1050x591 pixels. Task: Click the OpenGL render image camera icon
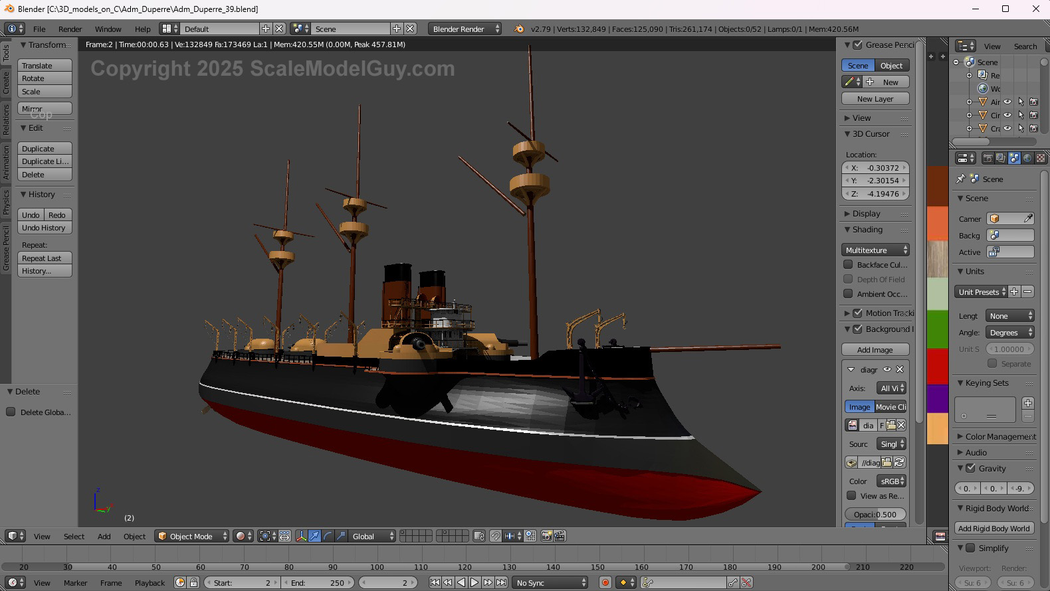546,537
